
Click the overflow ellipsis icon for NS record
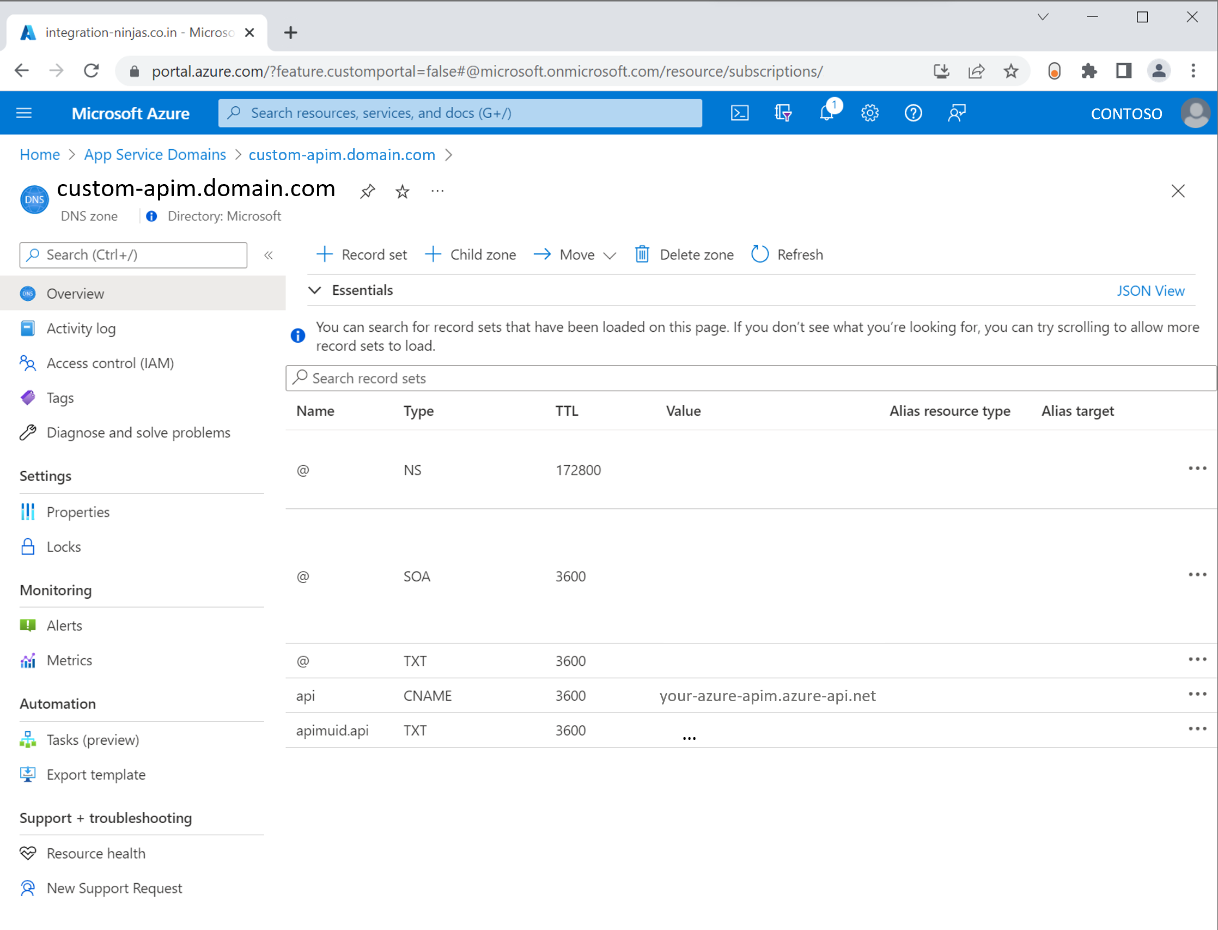[x=1197, y=469]
